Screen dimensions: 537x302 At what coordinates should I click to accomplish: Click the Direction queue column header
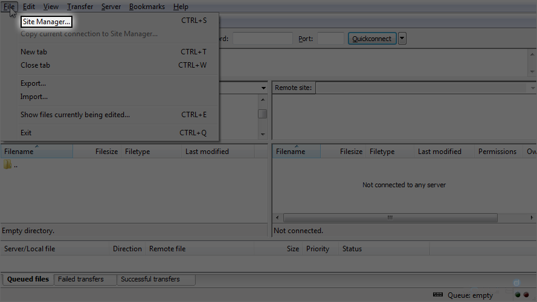(127, 249)
